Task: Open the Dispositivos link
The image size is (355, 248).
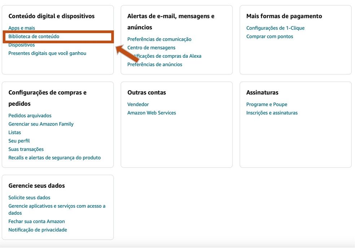Action: [x=21, y=44]
